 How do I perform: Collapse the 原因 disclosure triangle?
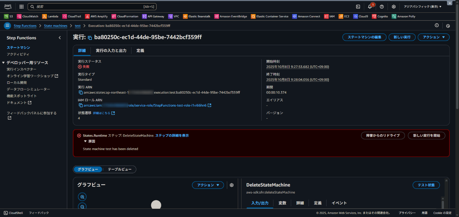[85, 141]
